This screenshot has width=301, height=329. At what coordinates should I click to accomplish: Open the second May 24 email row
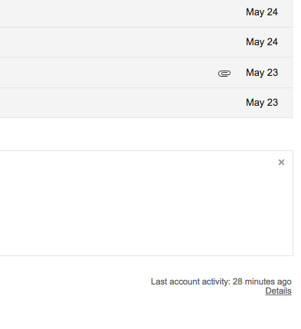click(146, 42)
